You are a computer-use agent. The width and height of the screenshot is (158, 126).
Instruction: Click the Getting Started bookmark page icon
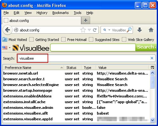(x=31, y=40)
